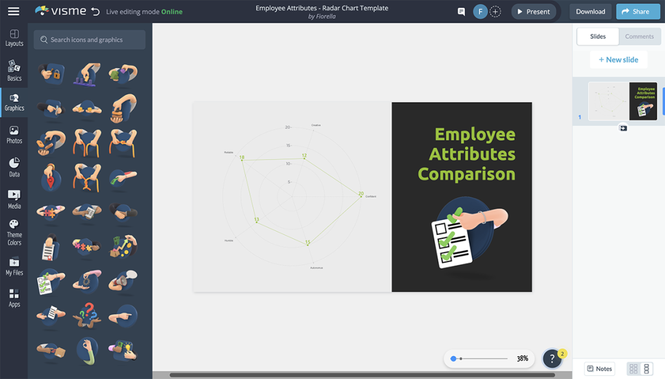Viewport: 665px width, 379px height.
Task: Open the Layouts panel
Action: [14, 39]
